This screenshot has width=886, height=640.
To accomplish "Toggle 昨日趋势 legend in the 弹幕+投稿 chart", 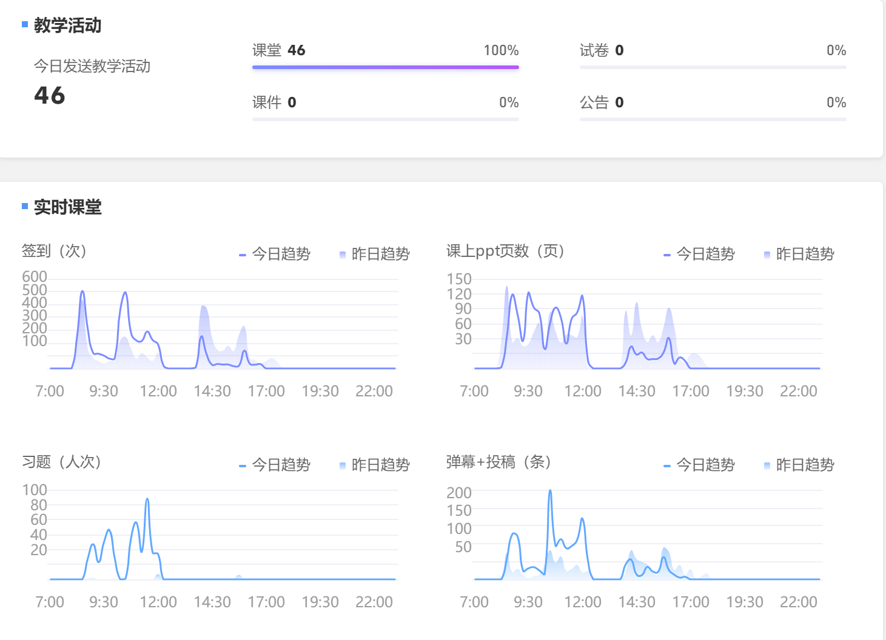I will (x=799, y=465).
